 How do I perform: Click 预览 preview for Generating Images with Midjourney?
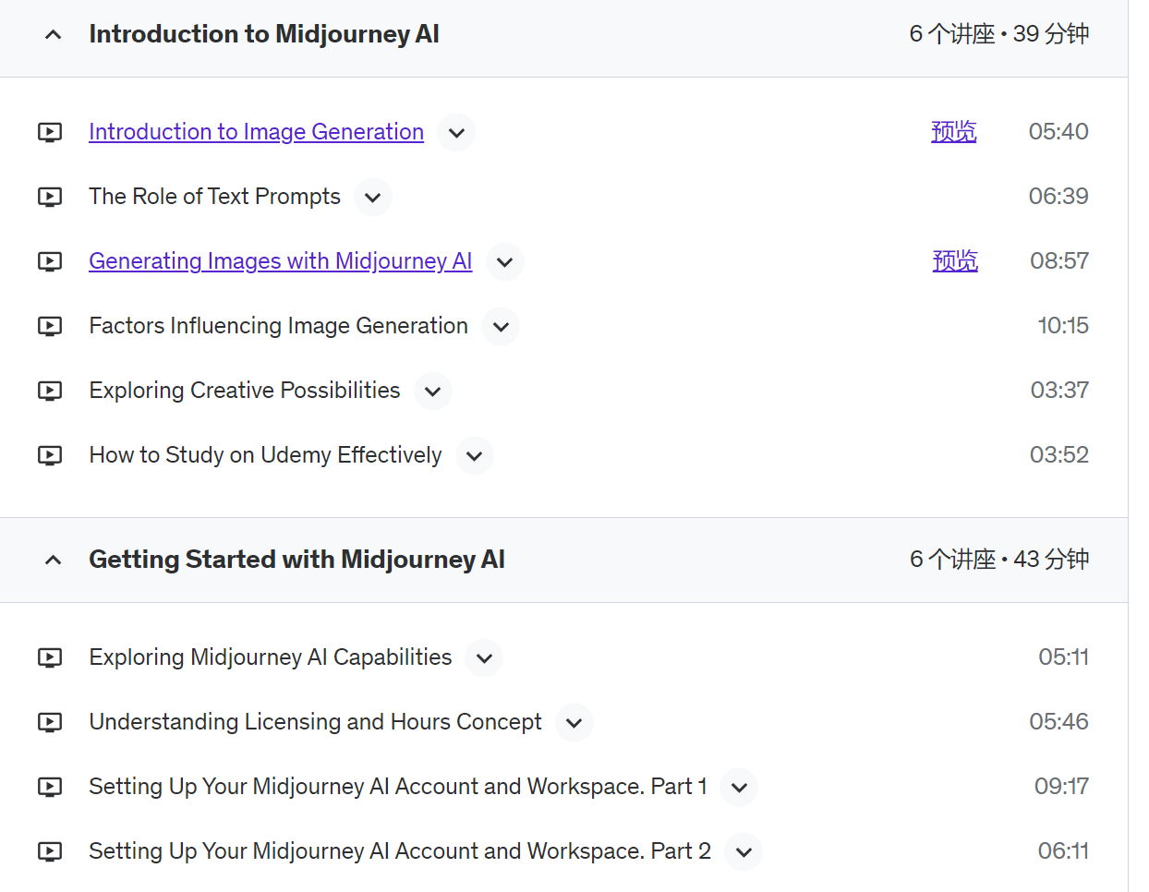tap(954, 261)
